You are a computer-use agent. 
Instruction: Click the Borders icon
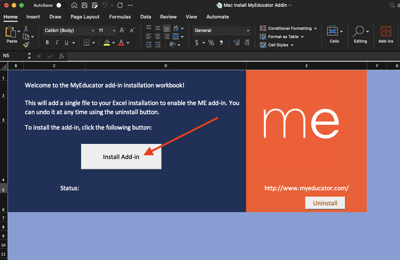point(87,43)
